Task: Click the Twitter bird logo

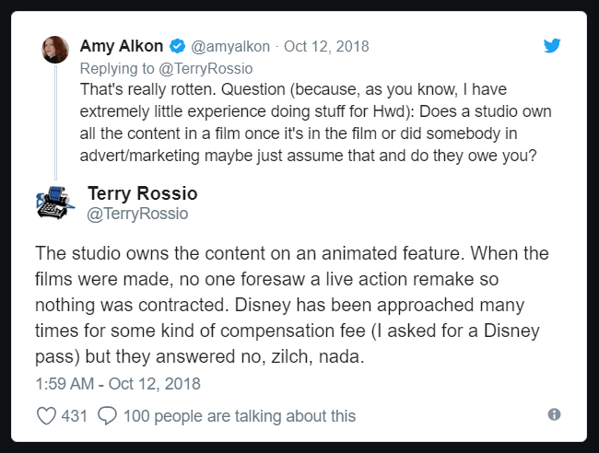Action: [552, 45]
